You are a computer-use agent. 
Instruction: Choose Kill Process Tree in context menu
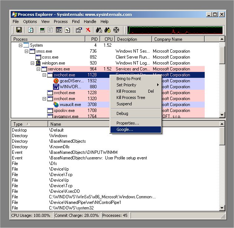click(136, 98)
